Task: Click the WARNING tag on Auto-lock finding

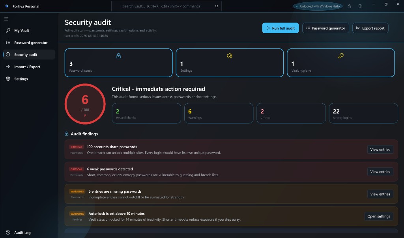Action: click(x=77, y=214)
